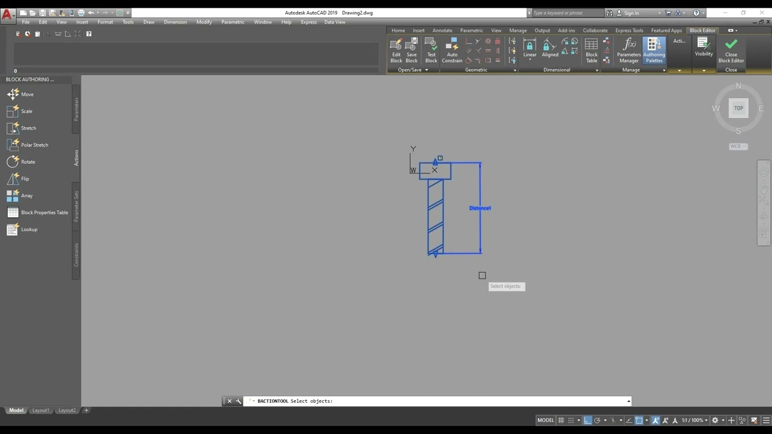Screen dimensions: 772x434
Task: Open the Constraints palette tab
Action: 76,255
